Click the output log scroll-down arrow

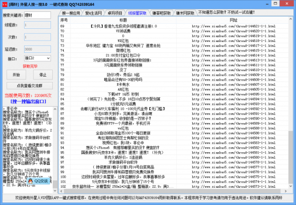point(55,191)
